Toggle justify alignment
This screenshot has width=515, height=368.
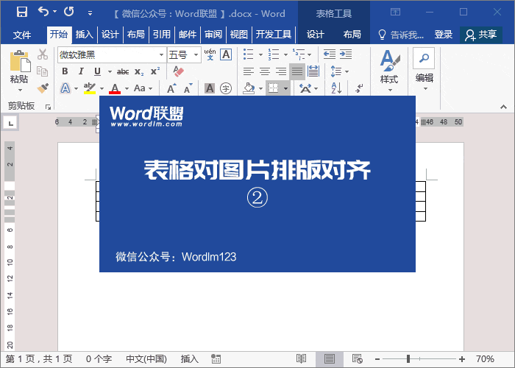297,71
